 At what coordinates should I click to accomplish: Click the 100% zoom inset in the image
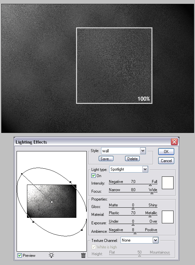114,65
